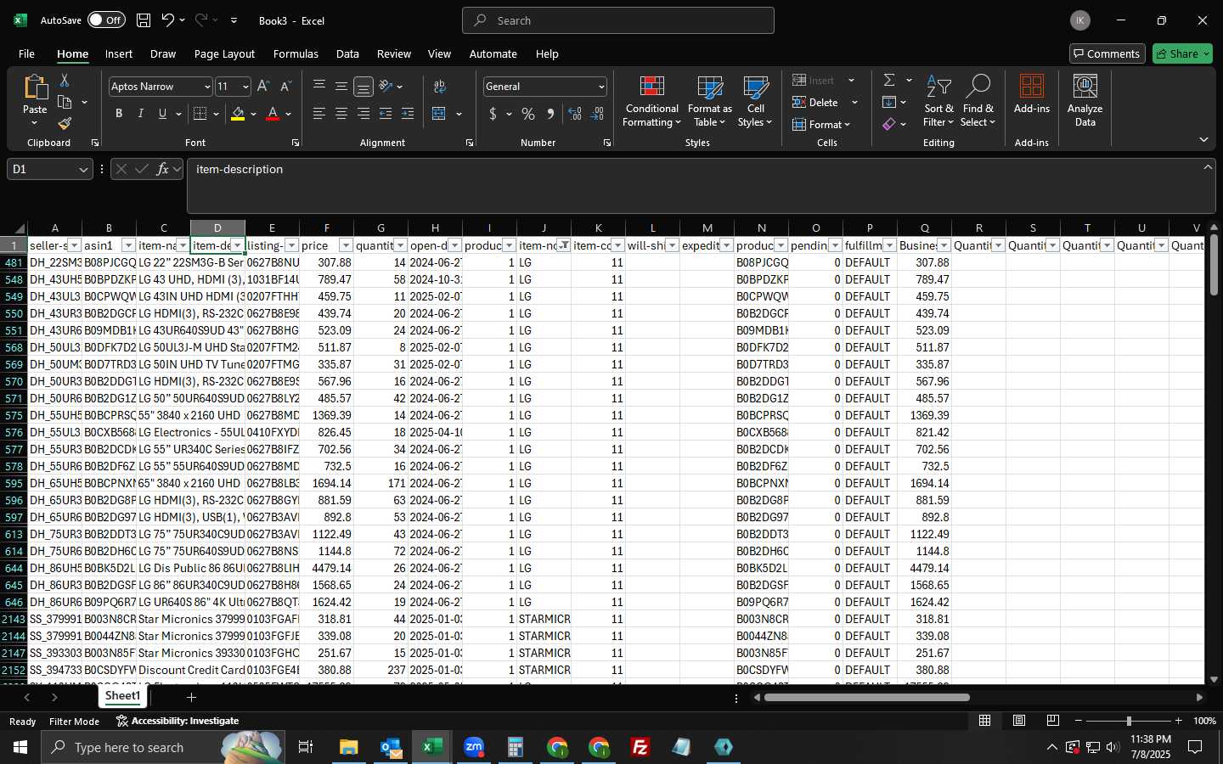
Task: Click the horizontal scrollbar thumb
Action: (866, 698)
